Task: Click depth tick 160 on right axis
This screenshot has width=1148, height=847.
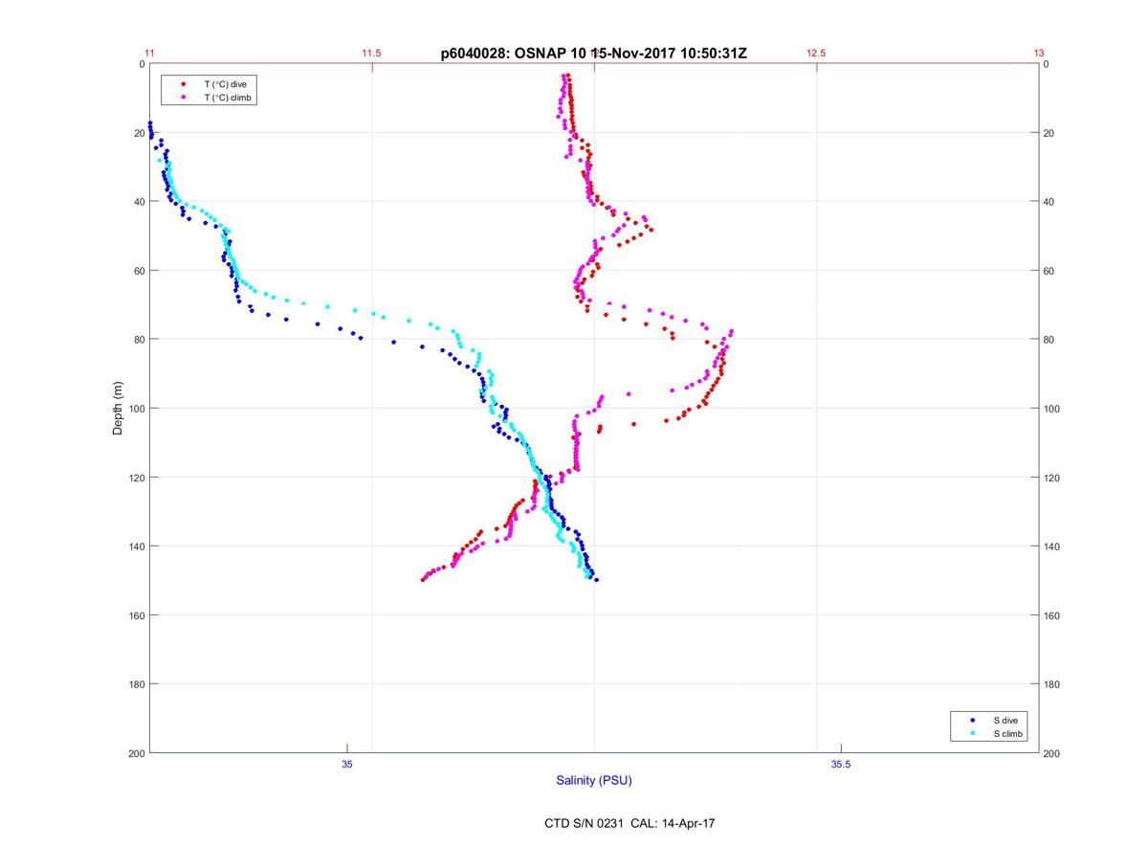Action: (1052, 615)
